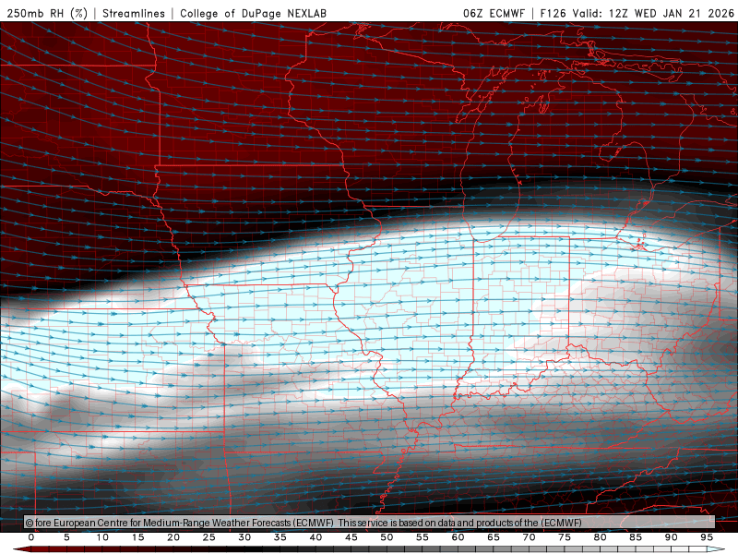
Task: Click the "10" label on the color scale
Action: [x=102, y=537]
